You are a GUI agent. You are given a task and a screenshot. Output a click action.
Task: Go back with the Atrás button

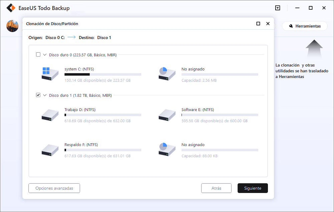point(216,188)
